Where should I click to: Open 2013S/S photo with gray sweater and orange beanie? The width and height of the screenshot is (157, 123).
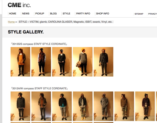83,62
